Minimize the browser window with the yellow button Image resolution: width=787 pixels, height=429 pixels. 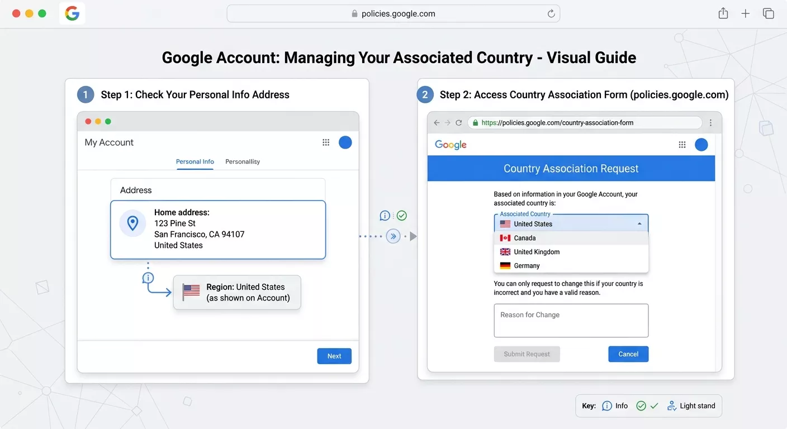29,13
